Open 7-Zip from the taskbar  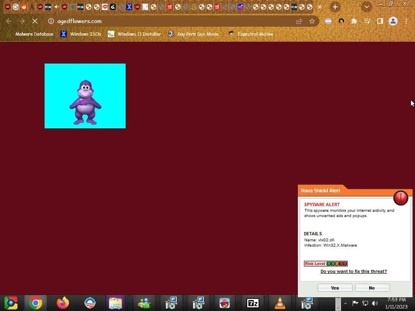252,303
